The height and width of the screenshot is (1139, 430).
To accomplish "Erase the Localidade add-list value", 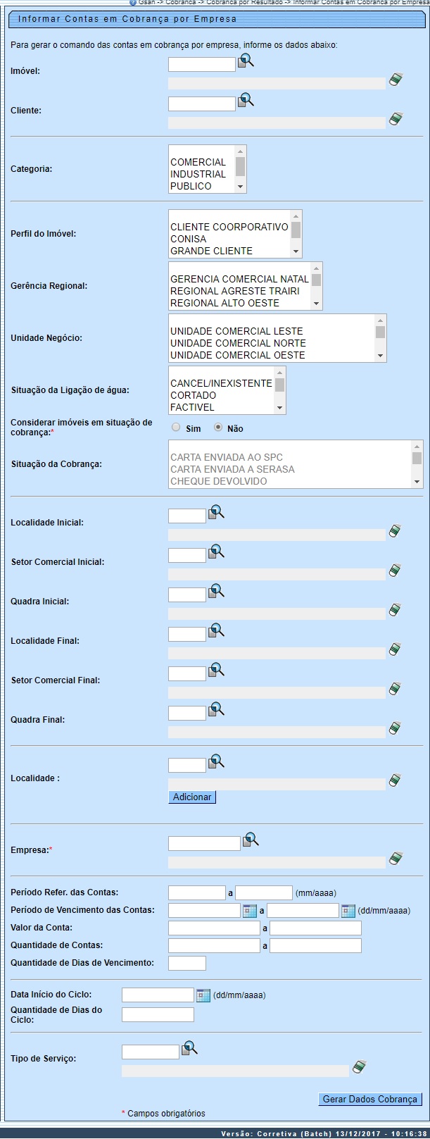I will point(396,780).
